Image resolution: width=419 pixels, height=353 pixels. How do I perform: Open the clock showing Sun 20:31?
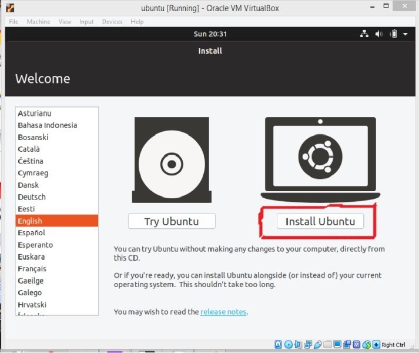(210, 34)
